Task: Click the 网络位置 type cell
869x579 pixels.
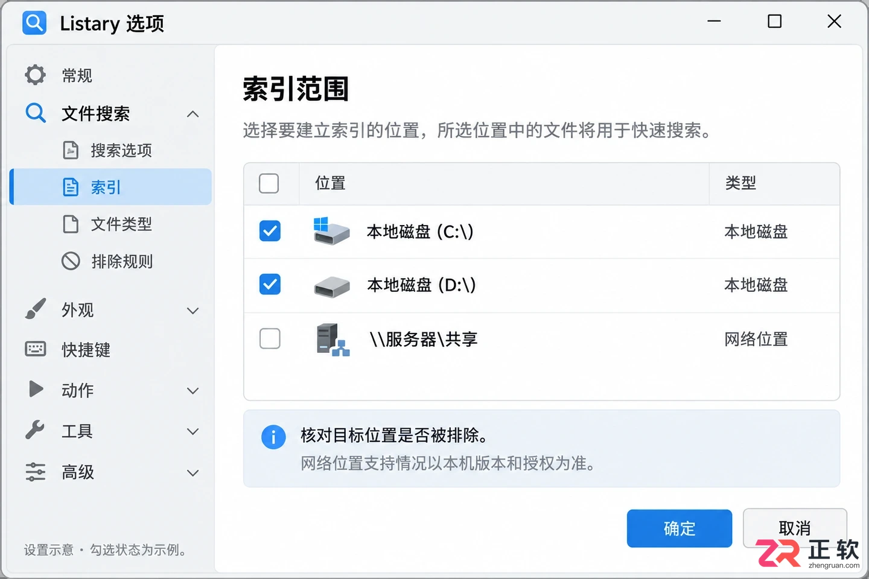Action: pyautogui.click(x=756, y=339)
